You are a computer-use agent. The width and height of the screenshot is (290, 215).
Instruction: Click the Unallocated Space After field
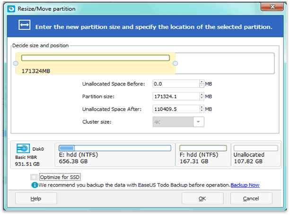(x=176, y=109)
